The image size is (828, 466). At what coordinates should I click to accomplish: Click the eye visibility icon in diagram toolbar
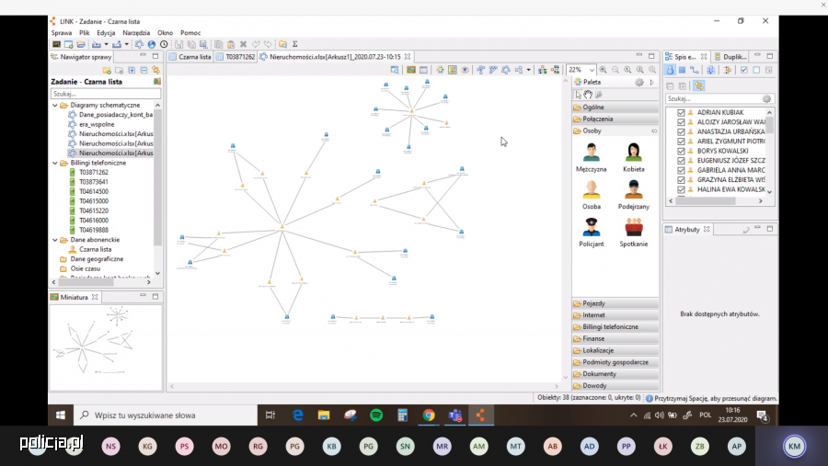click(465, 70)
